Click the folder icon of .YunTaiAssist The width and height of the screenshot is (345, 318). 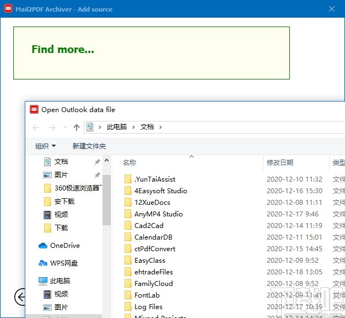[128, 179]
